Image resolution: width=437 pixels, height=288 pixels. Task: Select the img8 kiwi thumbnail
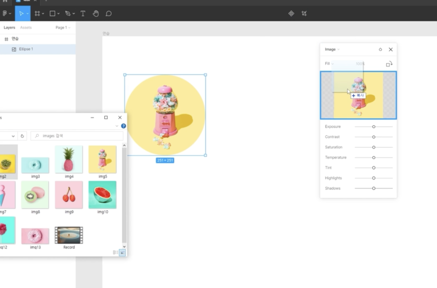[x=35, y=195]
